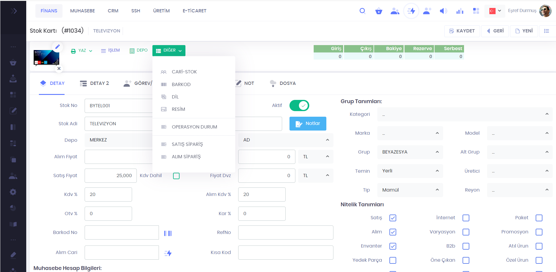The height and width of the screenshot is (272, 556).
Task: Uncheck the Envanter checkbox
Action: click(393, 246)
